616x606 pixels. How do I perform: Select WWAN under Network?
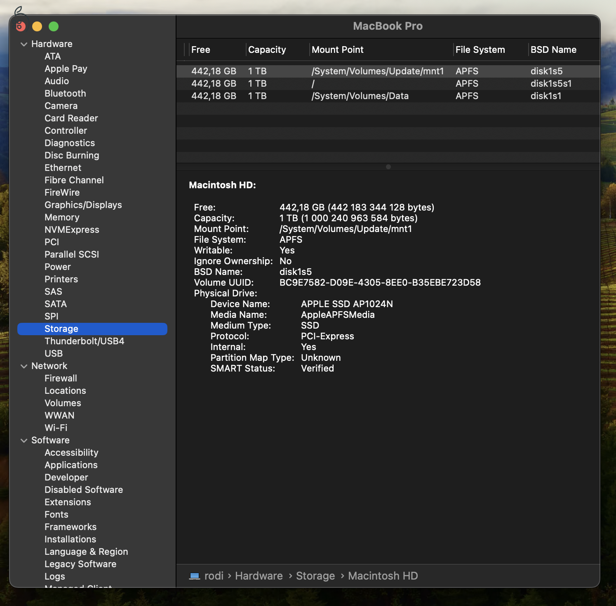(59, 415)
